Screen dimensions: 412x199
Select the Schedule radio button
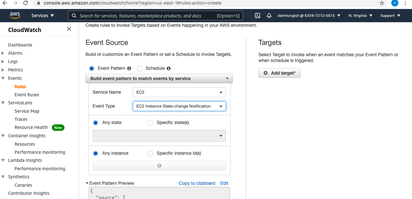(140, 68)
